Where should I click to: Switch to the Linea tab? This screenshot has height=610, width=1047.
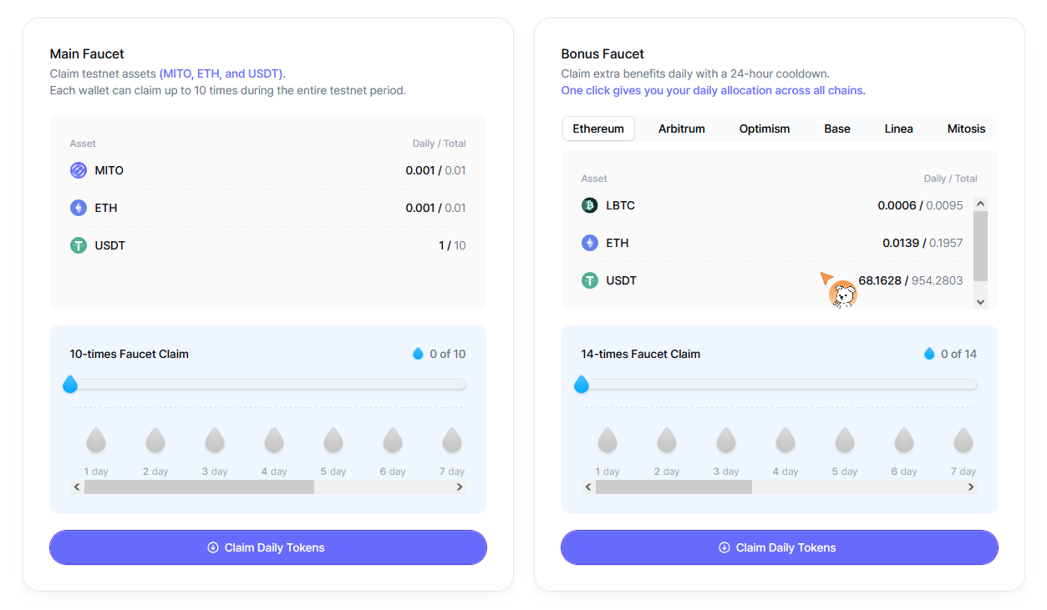click(898, 129)
